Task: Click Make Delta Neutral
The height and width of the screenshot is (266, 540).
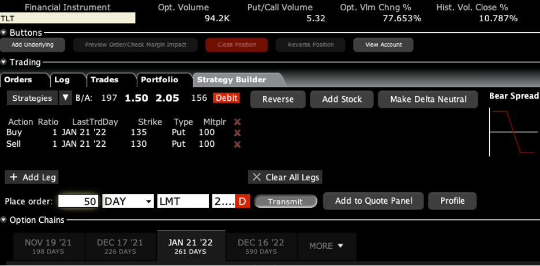Action: tap(428, 99)
